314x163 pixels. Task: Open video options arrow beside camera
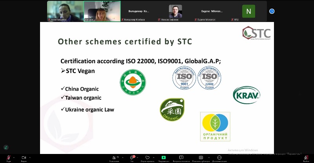30,156
